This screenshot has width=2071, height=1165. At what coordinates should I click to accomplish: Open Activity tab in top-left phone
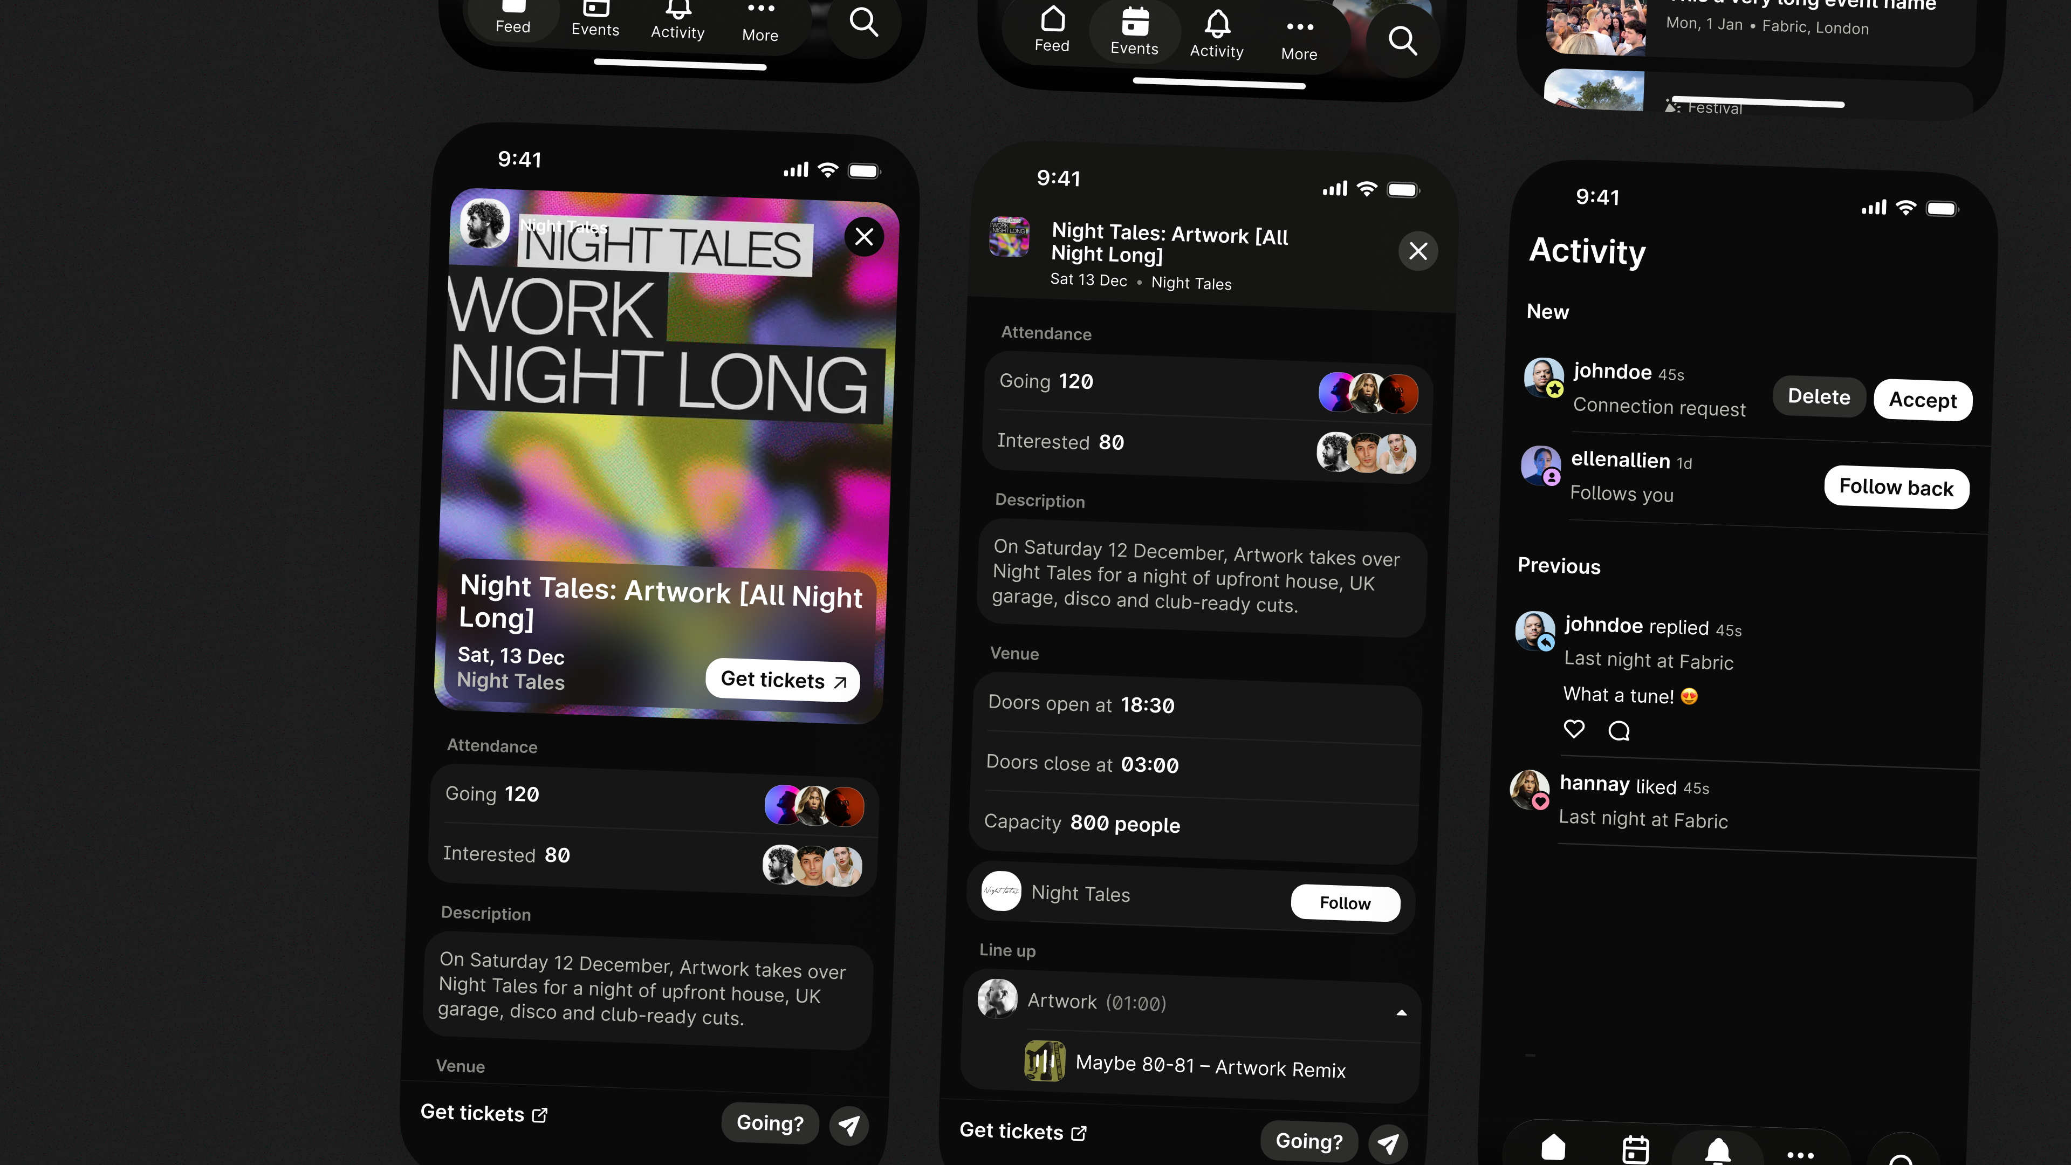click(678, 22)
